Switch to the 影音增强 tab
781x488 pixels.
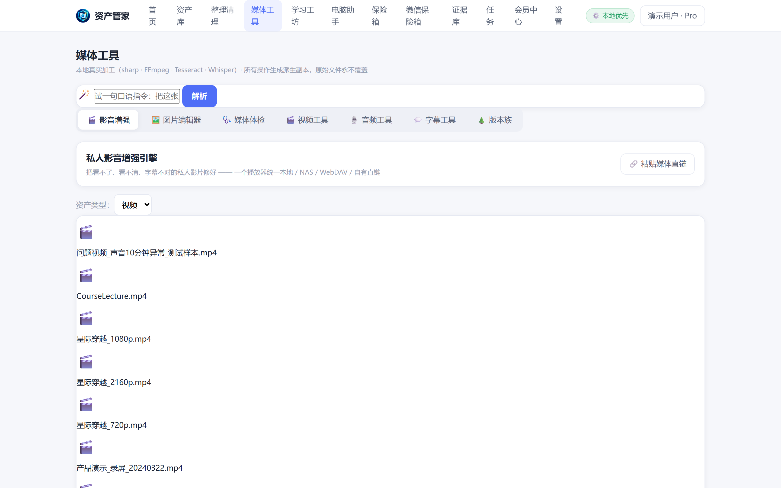(108, 120)
